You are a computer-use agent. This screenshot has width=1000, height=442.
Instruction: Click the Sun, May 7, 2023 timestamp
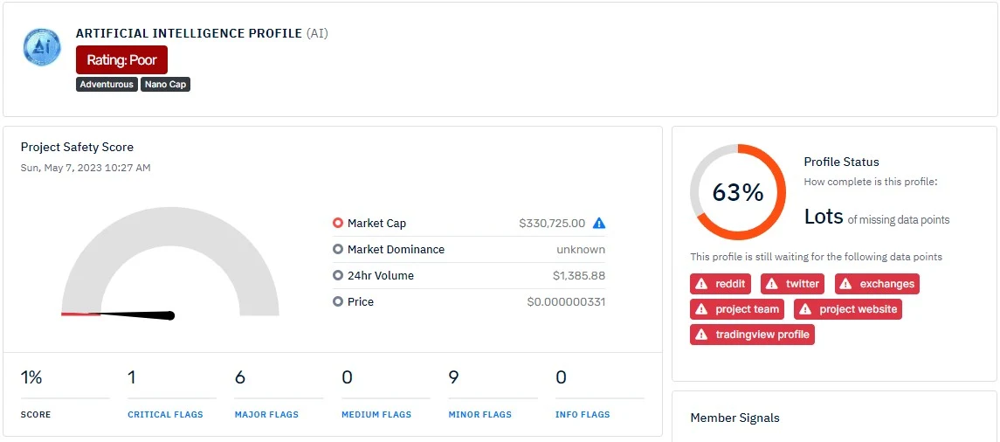pyautogui.click(x=86, y=169)
